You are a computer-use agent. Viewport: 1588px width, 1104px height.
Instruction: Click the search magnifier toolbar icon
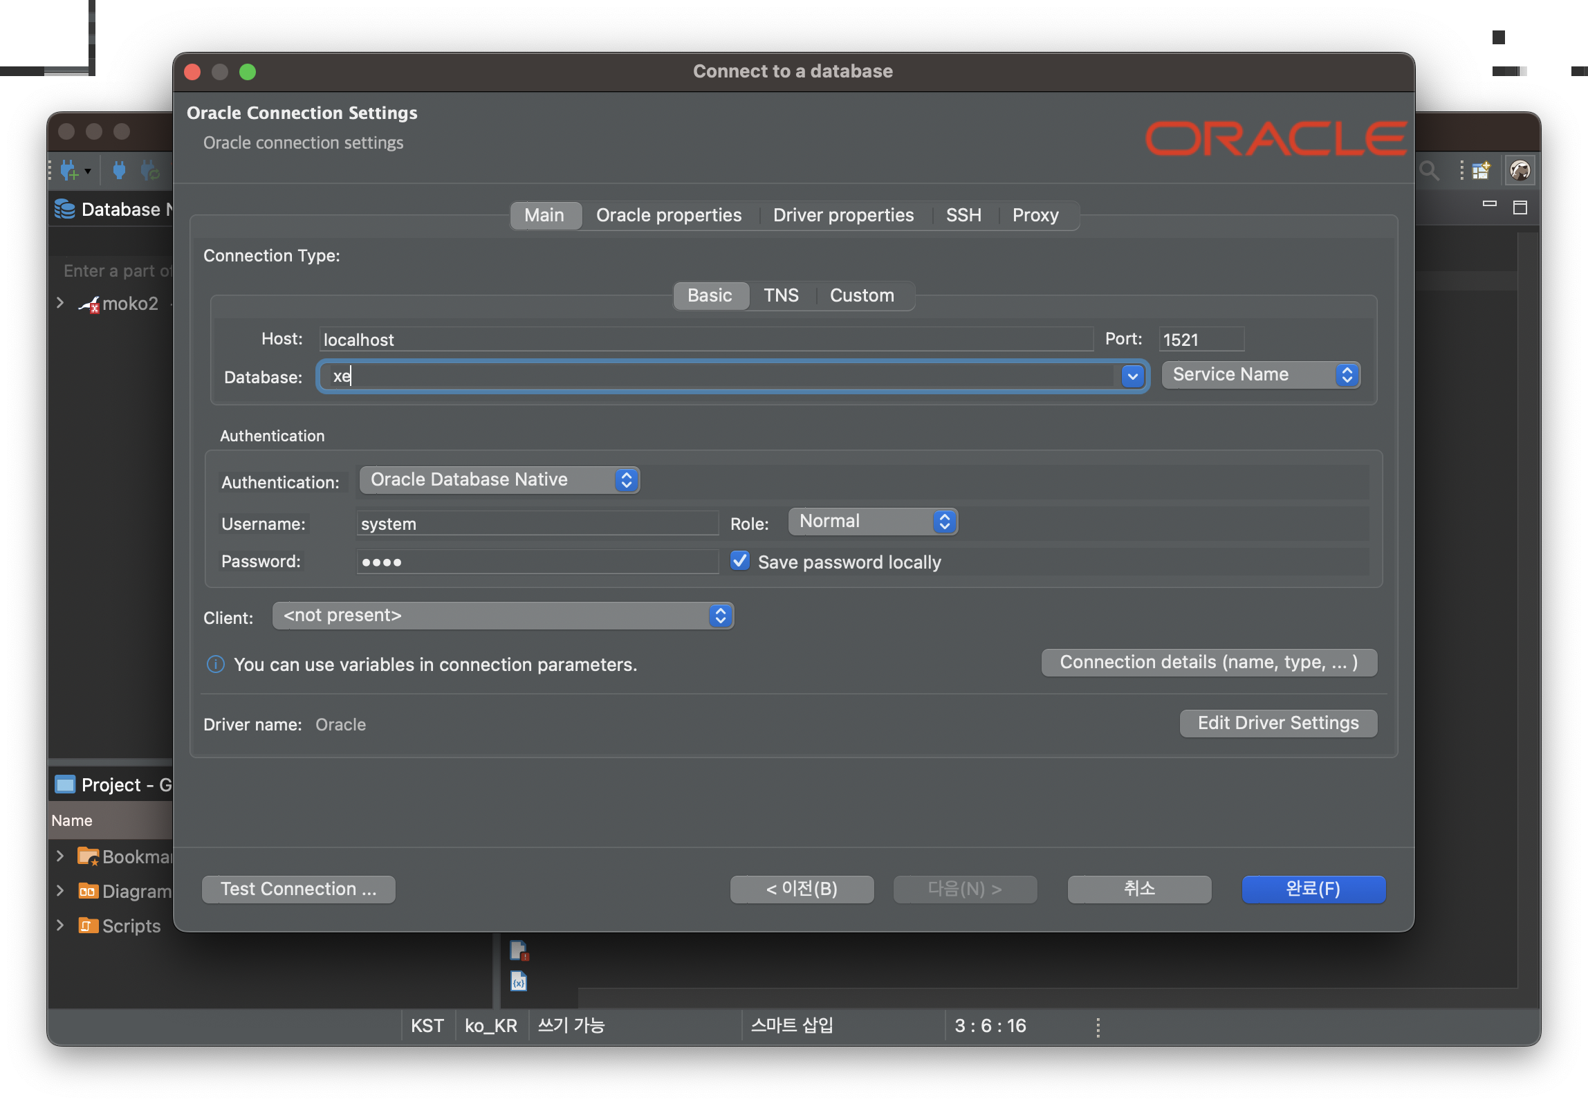tap(1429, 170)
